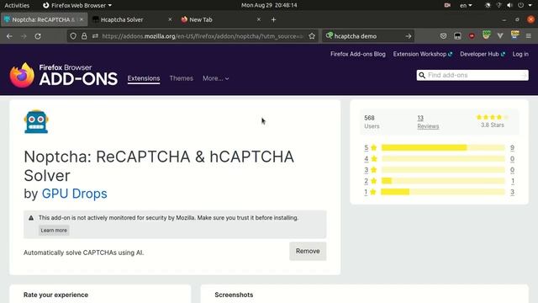Viewport: 538px width, 303px height.
Task: Open the Firefox Add-ons Blog link
Action: (358, 54)
